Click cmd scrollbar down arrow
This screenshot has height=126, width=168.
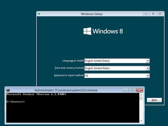point(141,121)
